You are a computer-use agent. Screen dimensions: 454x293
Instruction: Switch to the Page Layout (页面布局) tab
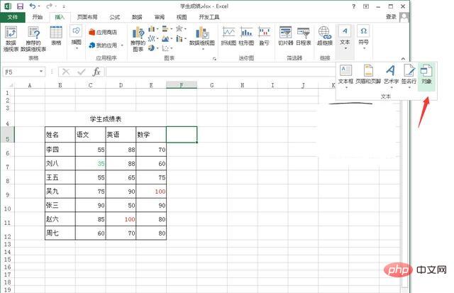[x=87, y=17]
